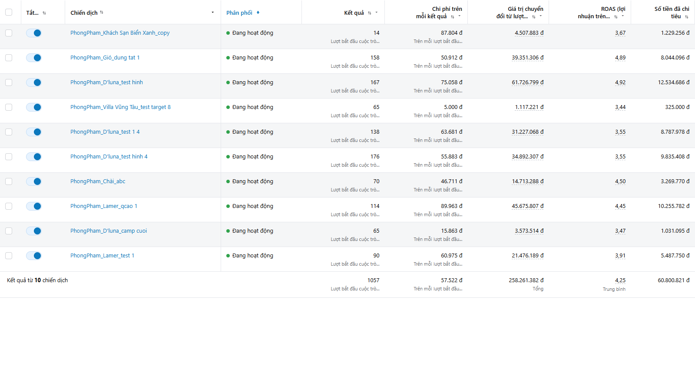Check the box for PhongPham_Gió_dung tat 1
Image resolution: width=695 pixels, height=369 pixels.
[9, 58]
